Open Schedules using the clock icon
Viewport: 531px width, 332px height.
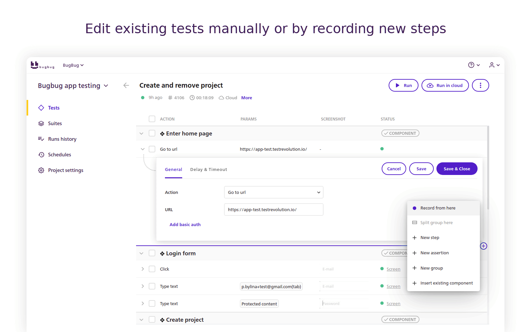click(x=41, y=154)
